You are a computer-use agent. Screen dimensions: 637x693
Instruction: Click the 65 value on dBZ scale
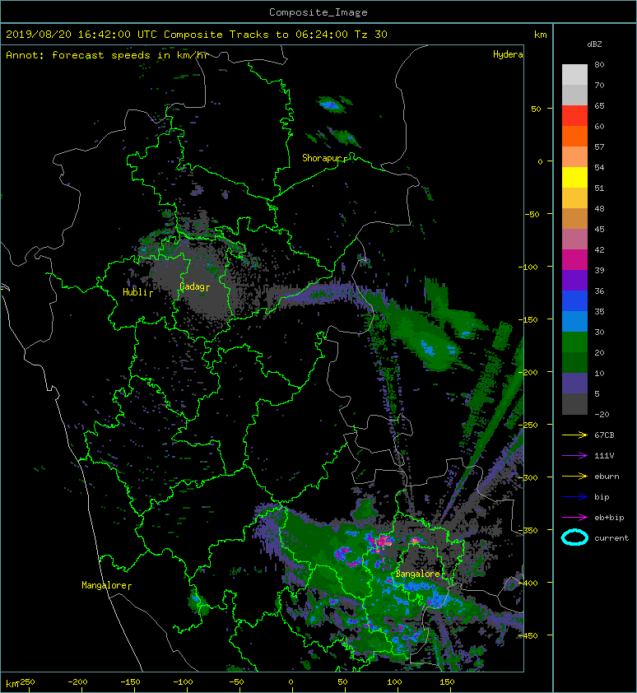click(x=599, y=105)
